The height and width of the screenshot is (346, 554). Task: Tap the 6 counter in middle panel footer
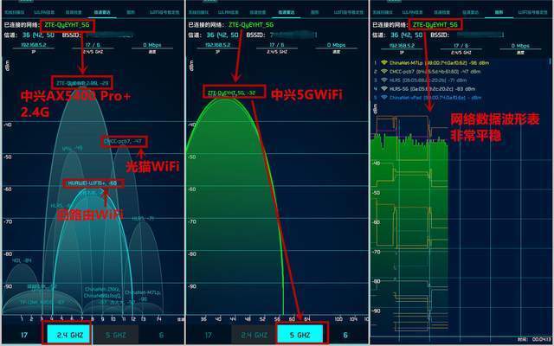click(345, 335)
